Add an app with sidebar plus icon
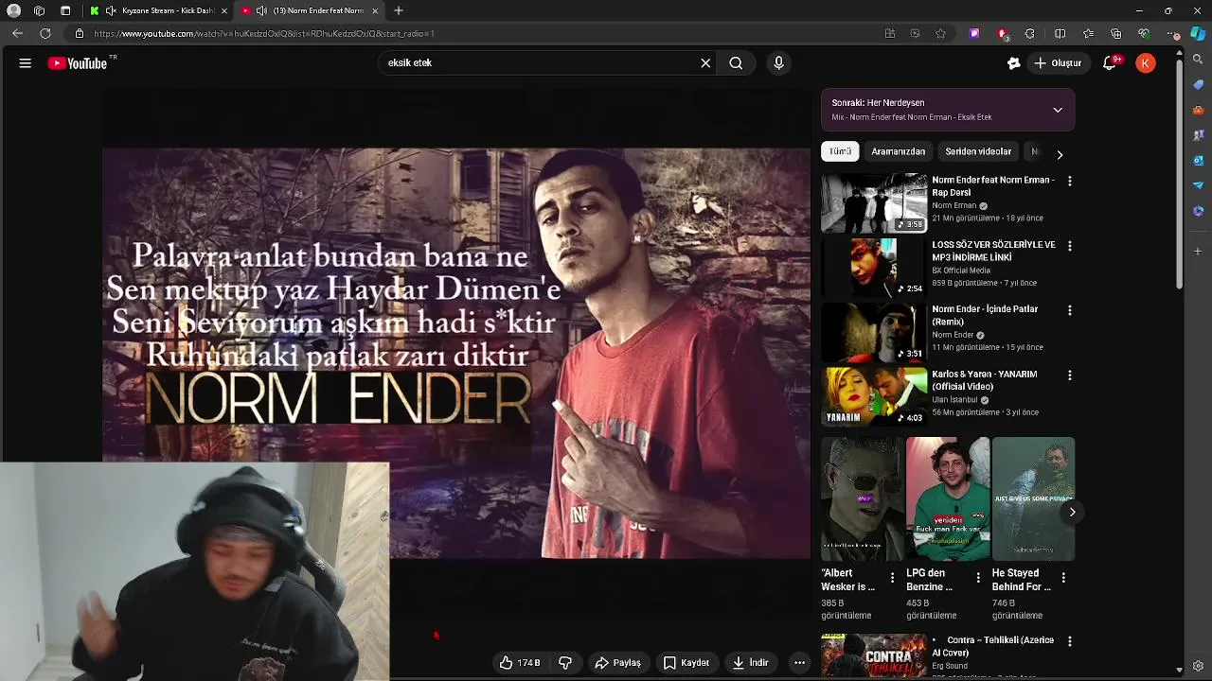Image resolution: width=1212 pixels, height=681 pixels. [x=1199, y=252]
